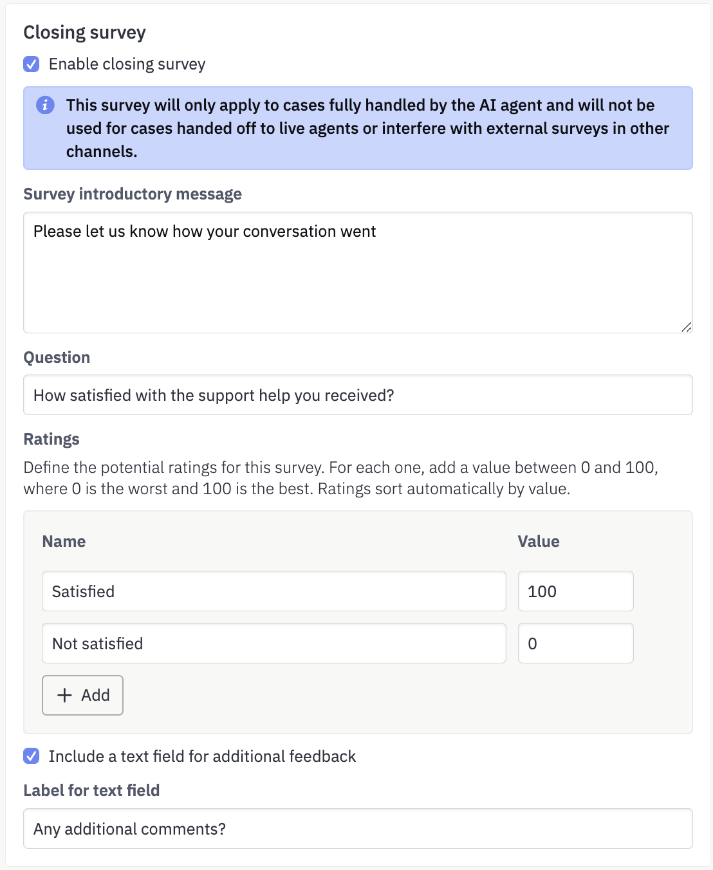Click the info icon in blue banner
Image resolution: width=713 pixels, height=870 pixels.
[x=45, y=105]
